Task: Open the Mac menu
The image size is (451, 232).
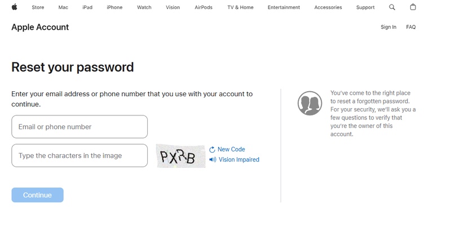Action: click(63, 7)
